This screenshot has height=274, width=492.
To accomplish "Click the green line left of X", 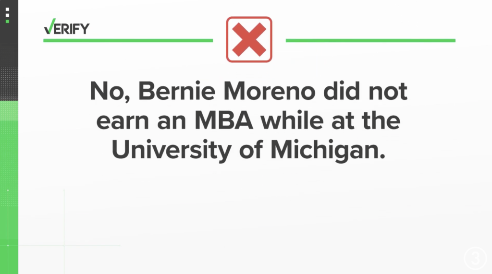I will click(128, 40).
